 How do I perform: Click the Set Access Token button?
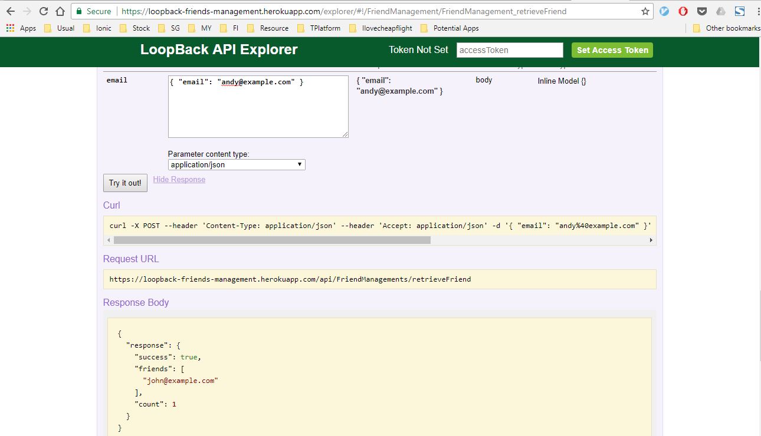tap(612, 50)
